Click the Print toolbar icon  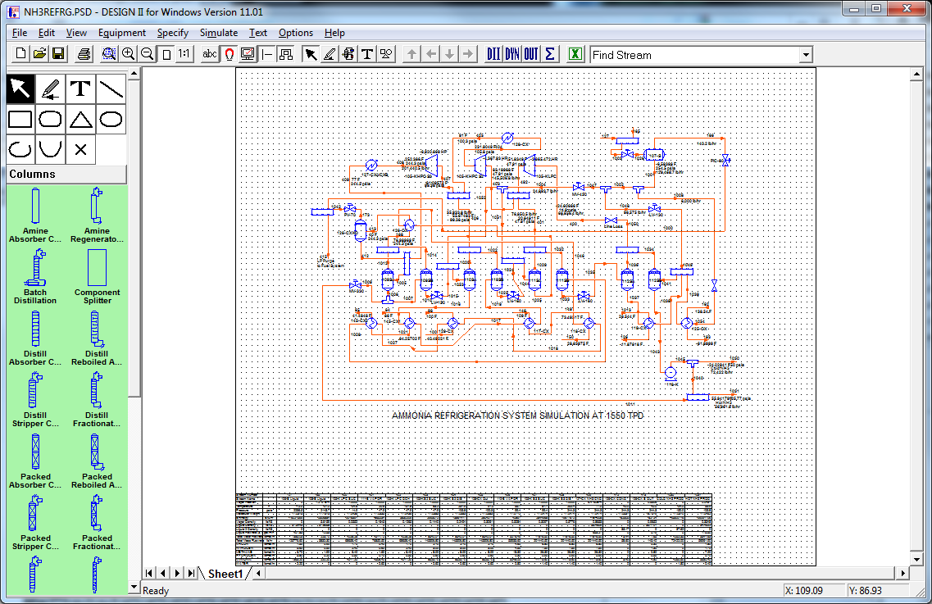coord(84,54)
